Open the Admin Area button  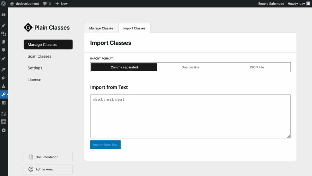48,169
